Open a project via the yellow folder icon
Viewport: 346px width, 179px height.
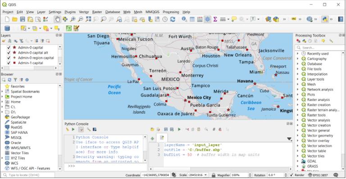coord(15,19)
